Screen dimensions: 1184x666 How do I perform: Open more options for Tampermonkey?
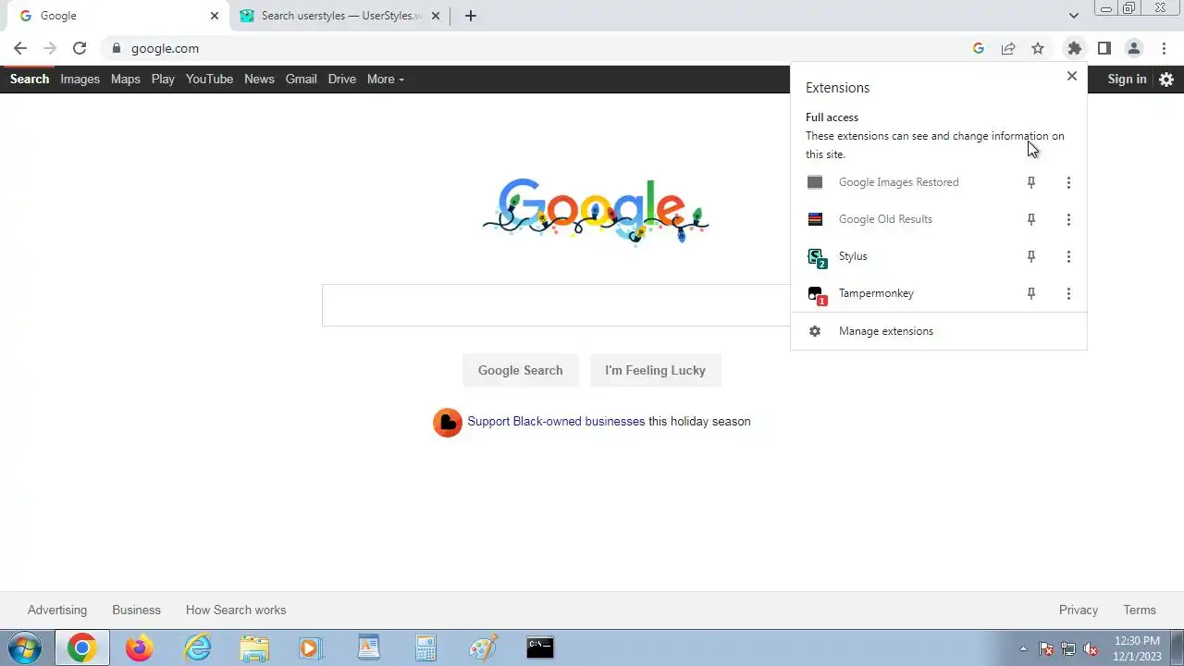pyautogui.click(x=1068, y=293)
